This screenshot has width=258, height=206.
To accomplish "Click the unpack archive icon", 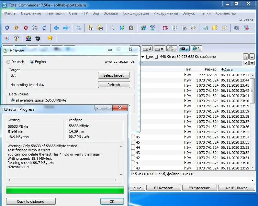I will click(x=100, y=28).
